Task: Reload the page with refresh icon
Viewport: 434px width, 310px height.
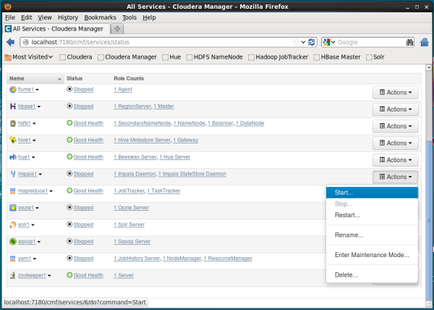Action: tap(311, 42)
